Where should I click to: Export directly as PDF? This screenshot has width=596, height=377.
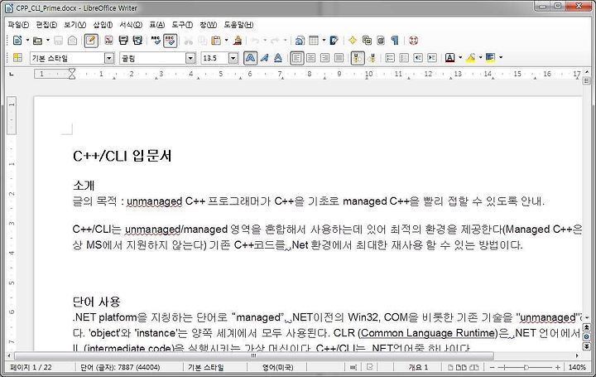108,41
